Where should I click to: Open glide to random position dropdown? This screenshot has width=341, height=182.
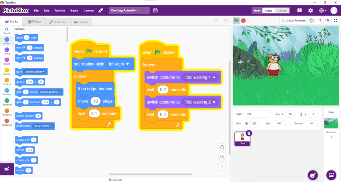tap(51, 92)
